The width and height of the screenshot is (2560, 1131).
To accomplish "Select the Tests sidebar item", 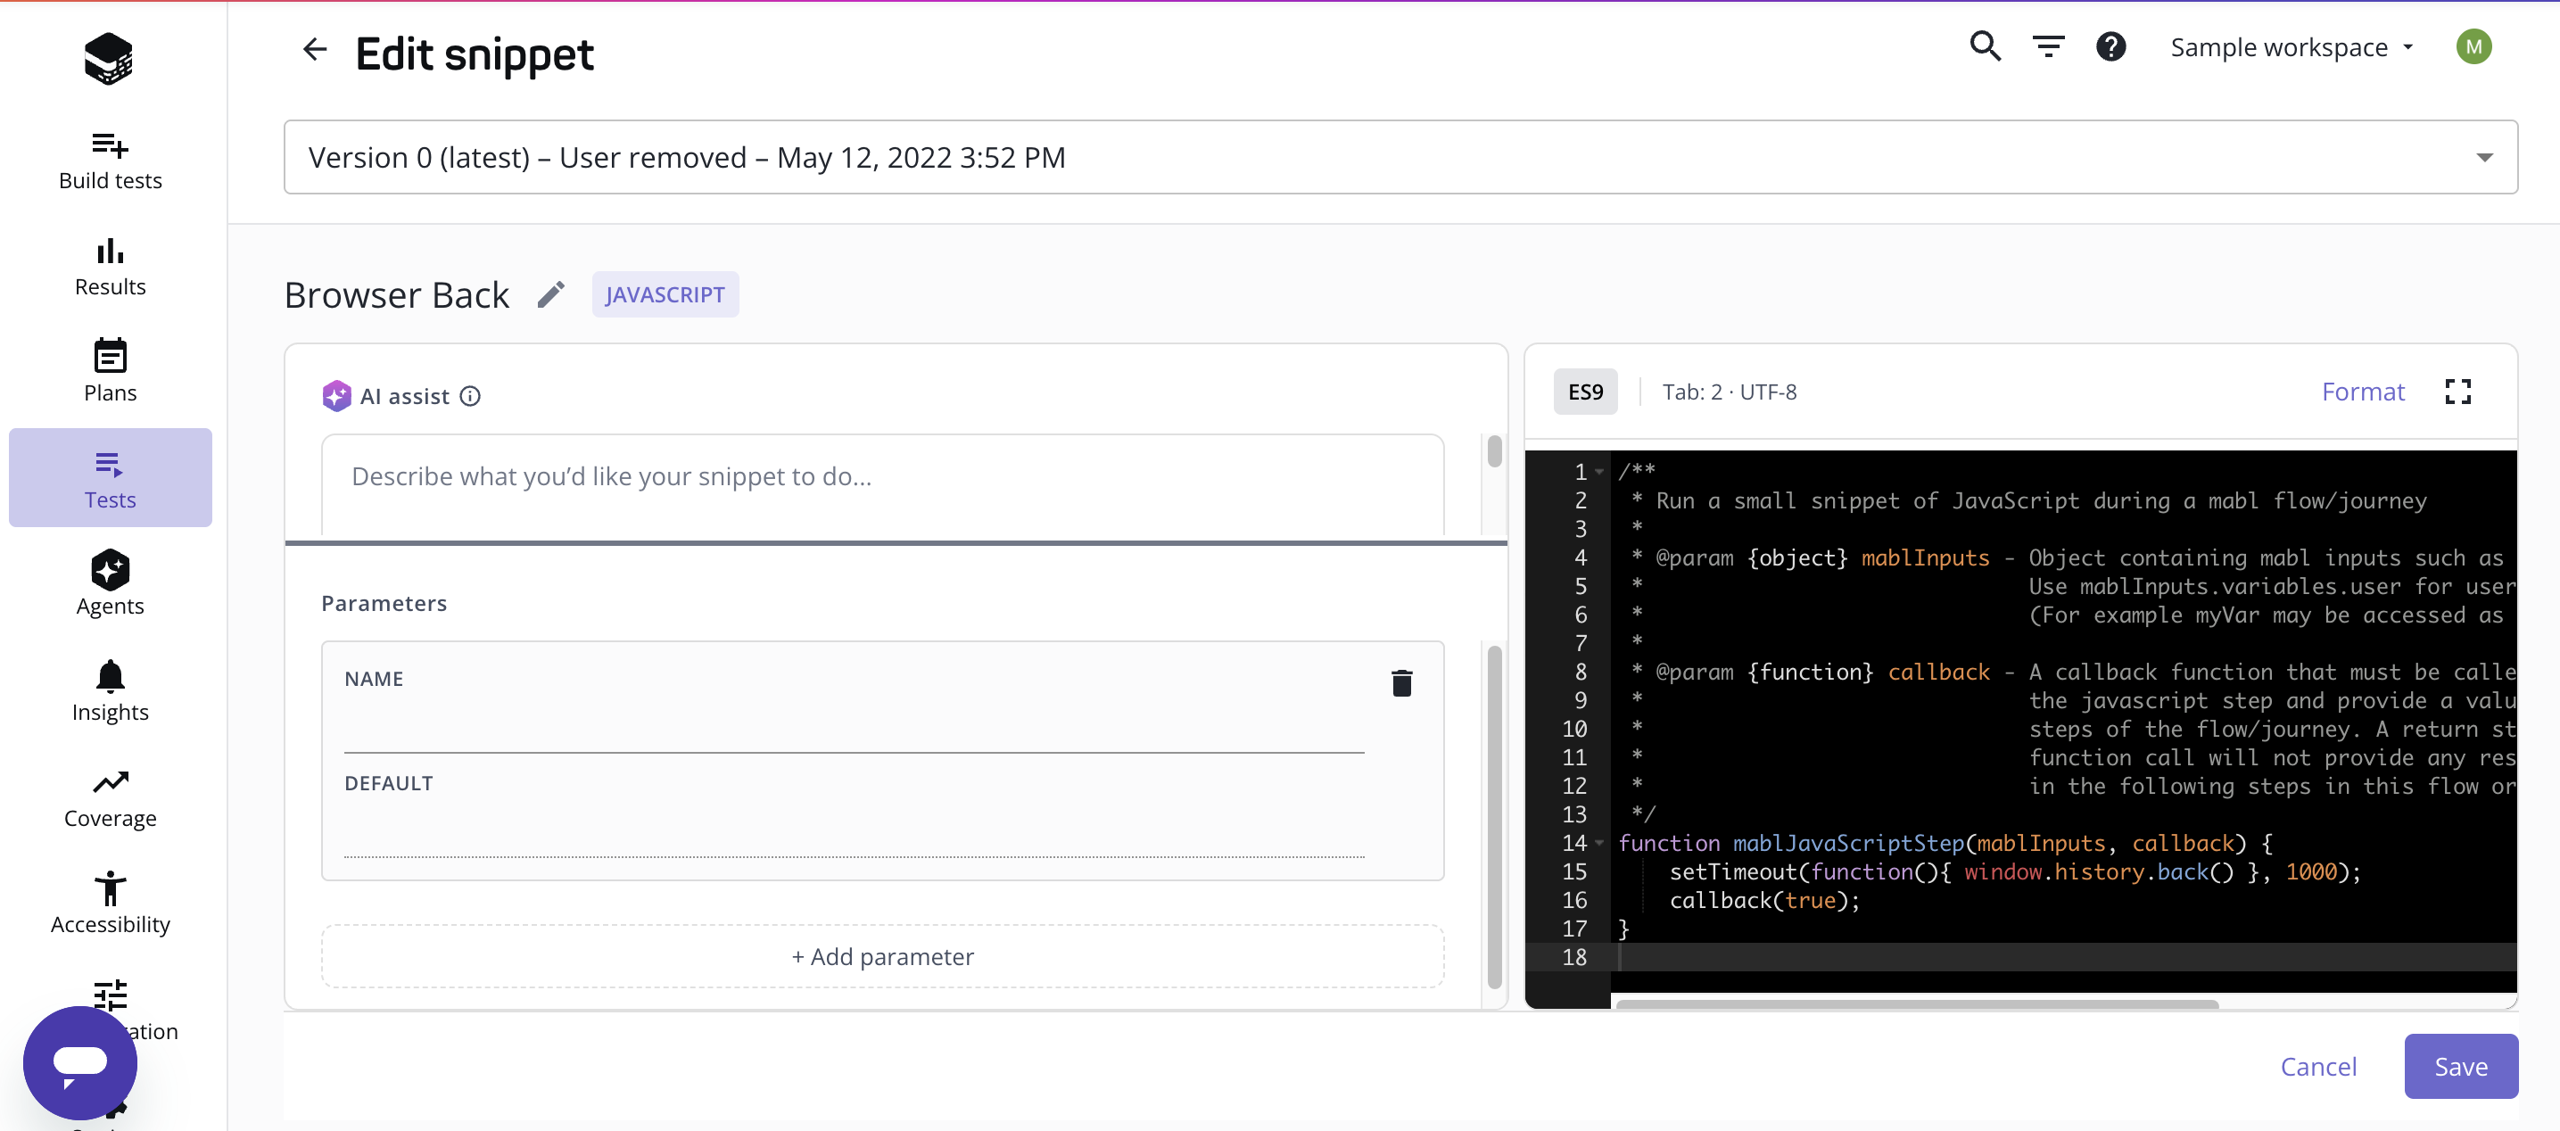I will (111, 478).
